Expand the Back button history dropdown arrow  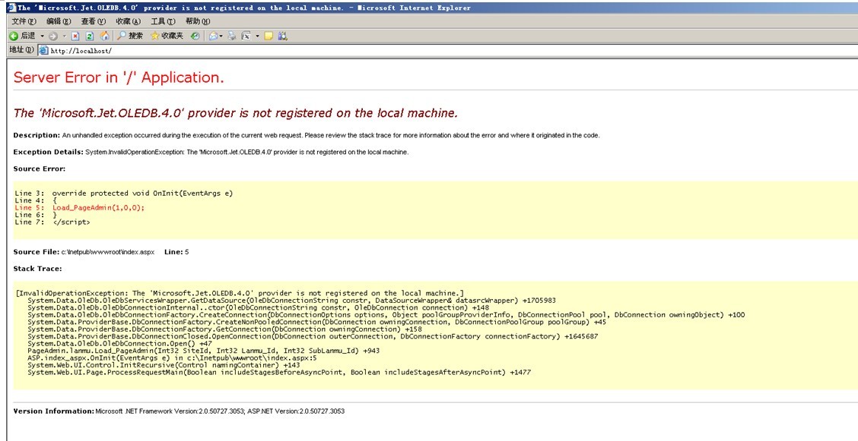pyautogui.click(x=42, y=36)
